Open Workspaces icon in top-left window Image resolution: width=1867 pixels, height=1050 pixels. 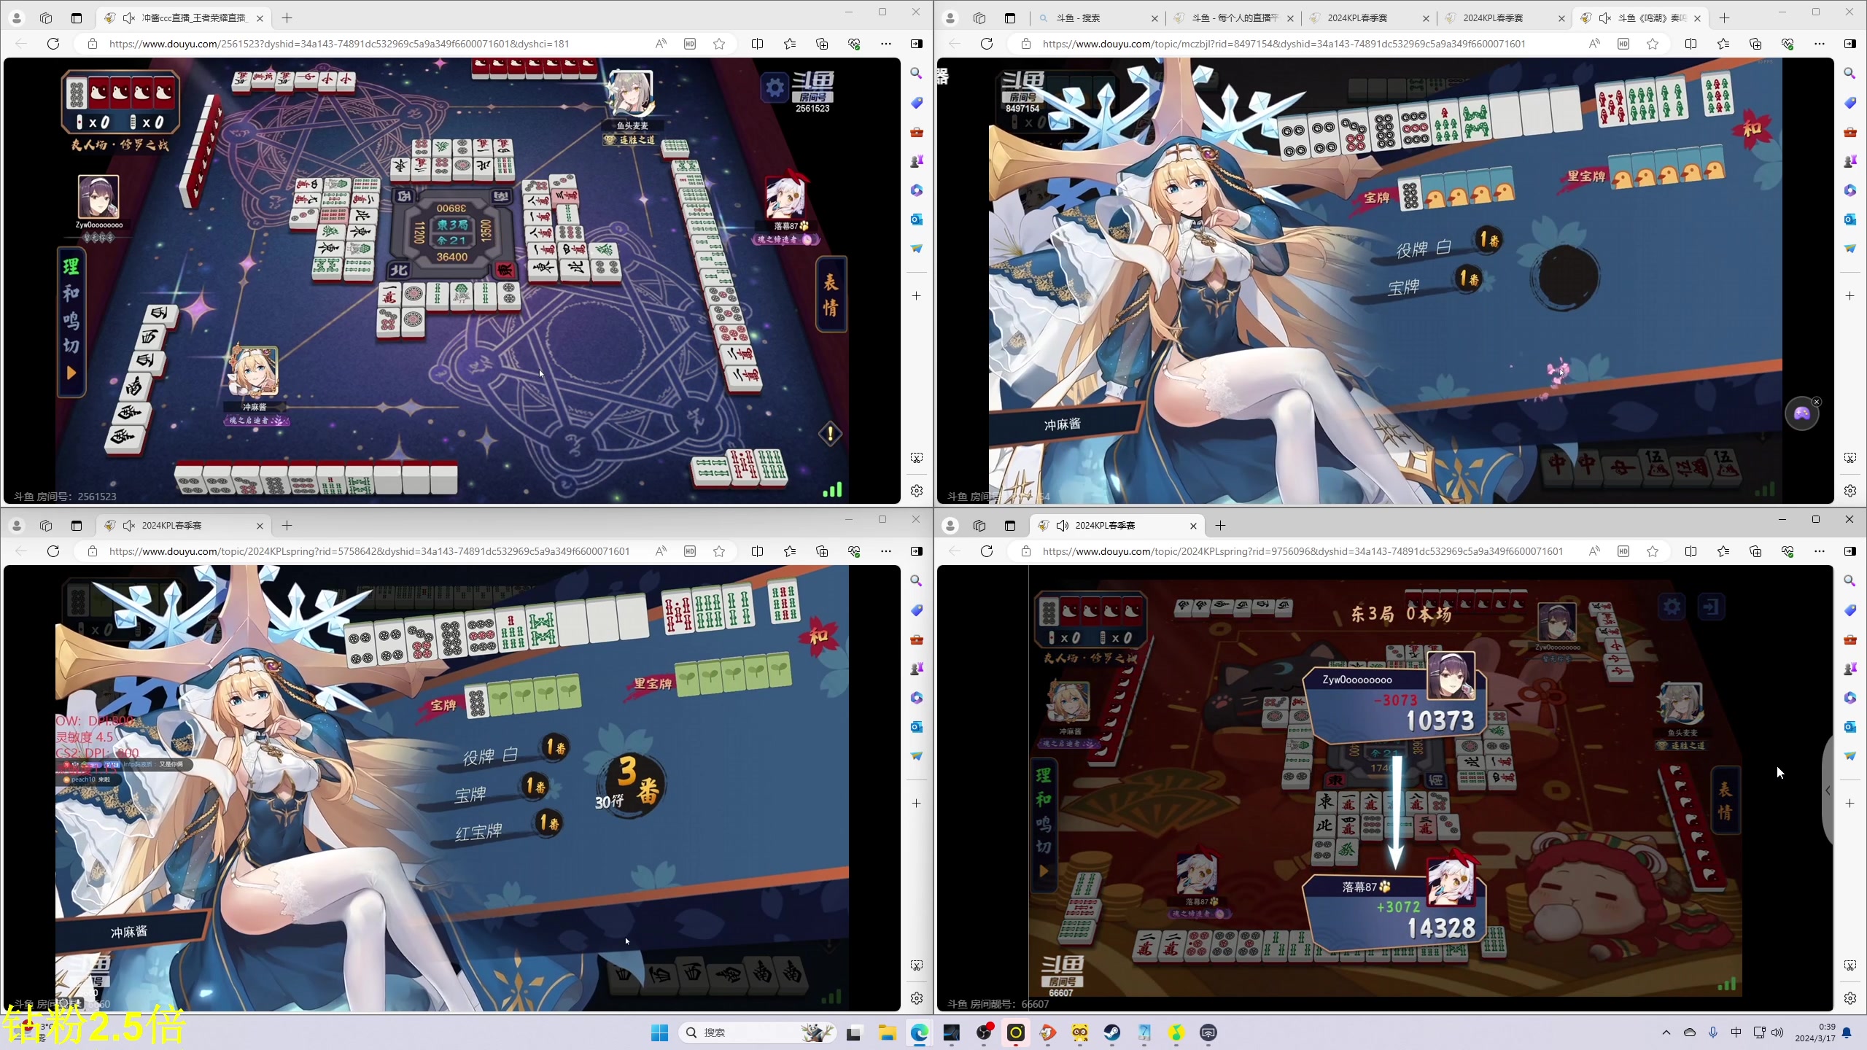click(46, 17)
